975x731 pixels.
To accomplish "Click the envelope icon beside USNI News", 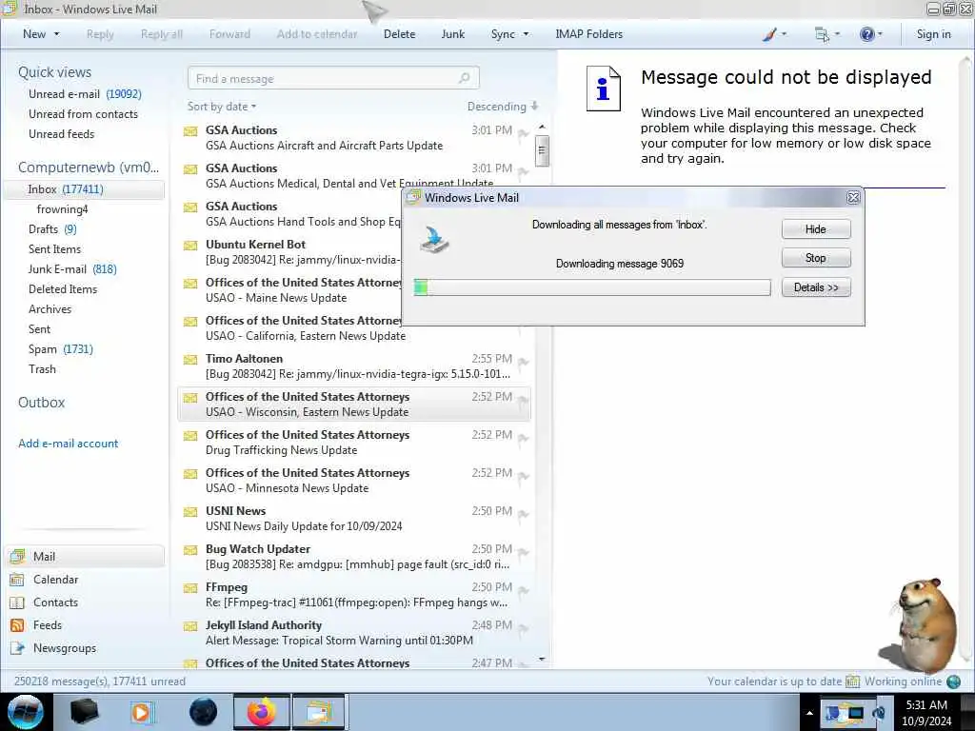I will pyautogui.click(x=190, y=512).
